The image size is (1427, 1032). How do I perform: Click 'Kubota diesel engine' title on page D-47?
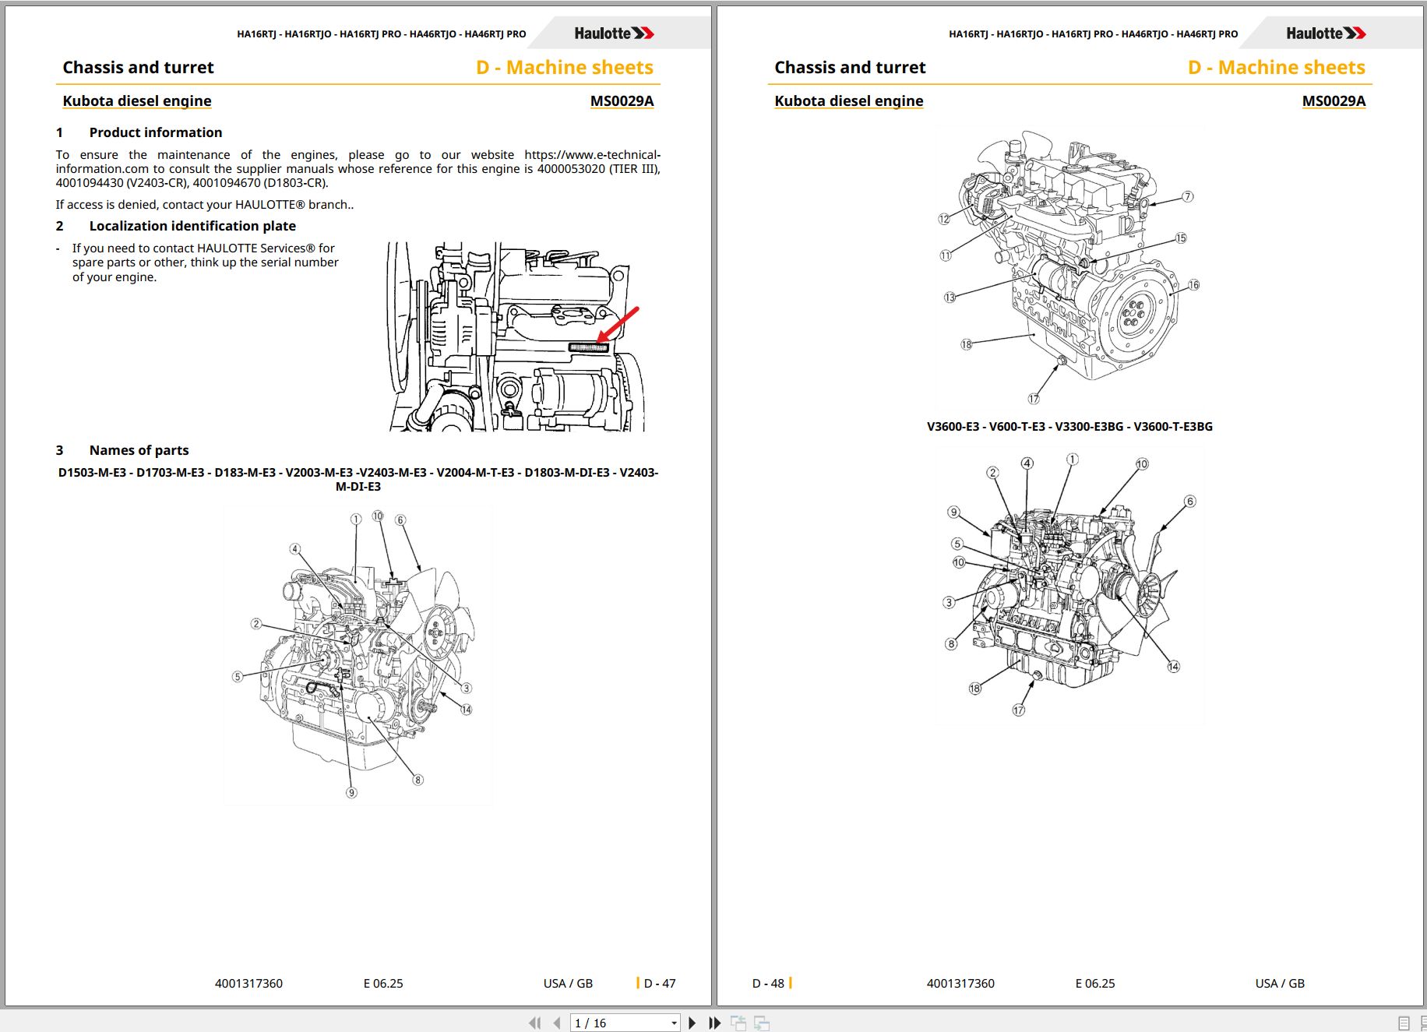point(137,100)
